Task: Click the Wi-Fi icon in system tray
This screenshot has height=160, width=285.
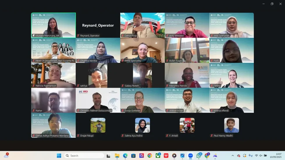Action: pyautogui.click(x=256, y=156)
